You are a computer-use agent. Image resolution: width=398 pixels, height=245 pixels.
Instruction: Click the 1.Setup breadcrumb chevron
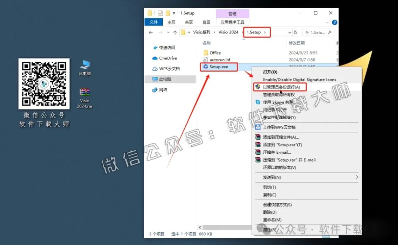pyautogui.click(x=264, y=33)
